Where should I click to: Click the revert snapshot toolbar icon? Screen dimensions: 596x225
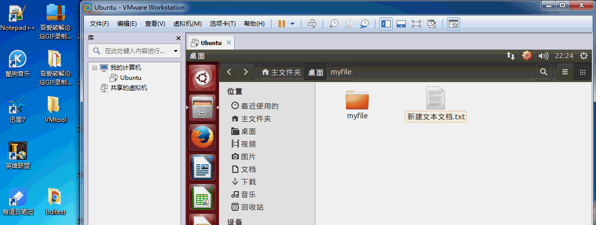(349, 24)
